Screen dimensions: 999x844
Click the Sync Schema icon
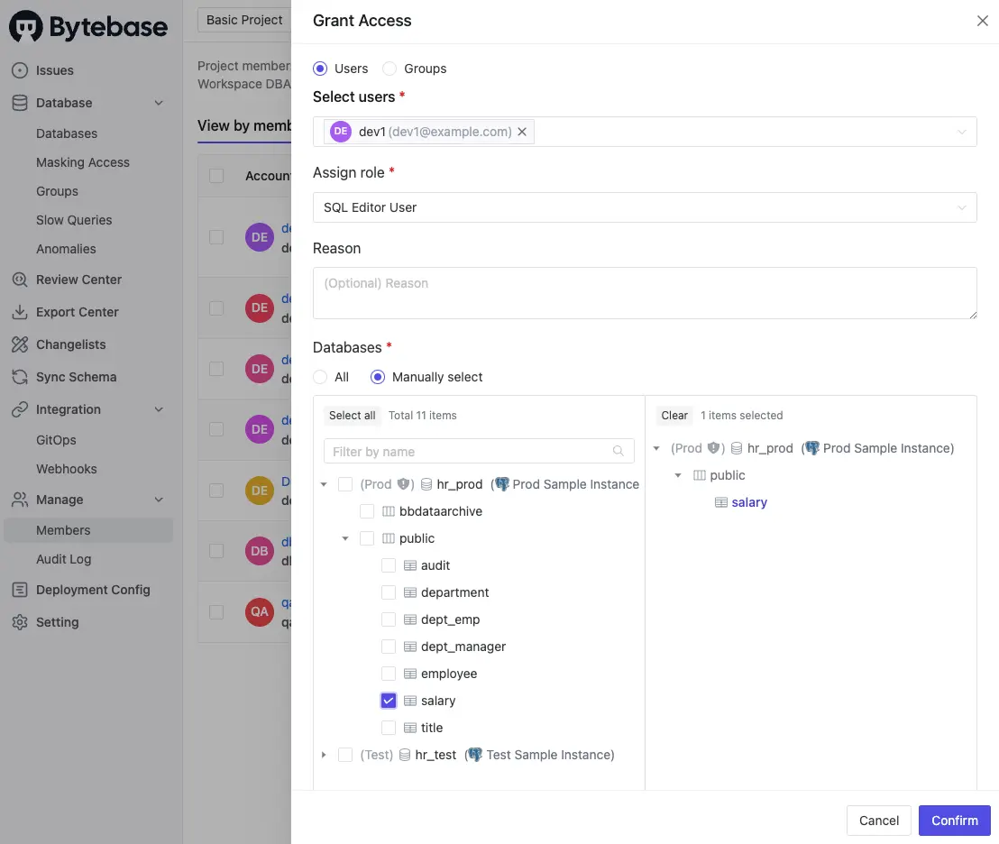pos(20,377)
